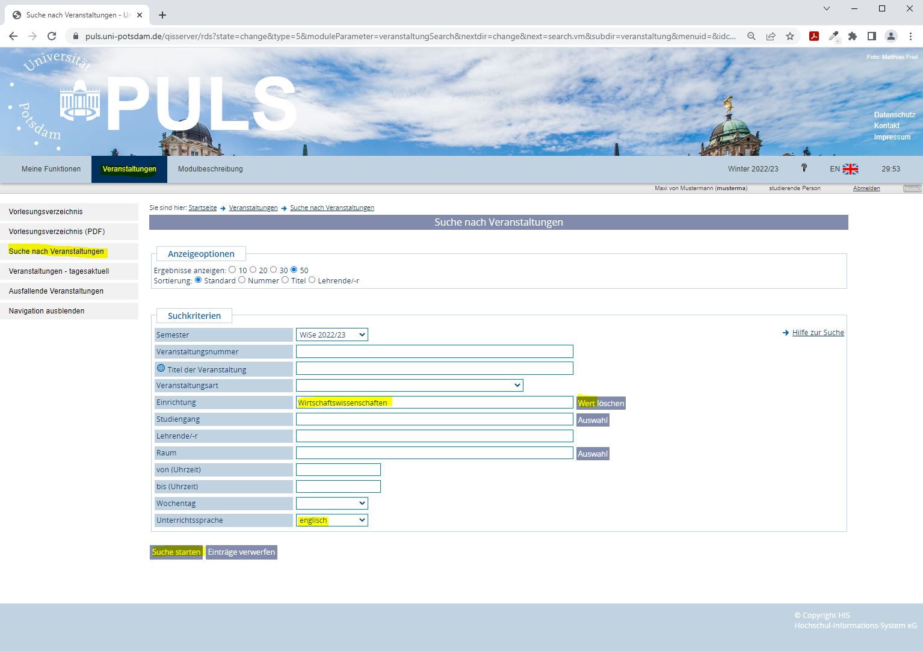Bookmark this page with the star icon
The height and width of the screenshot is (651, 923).
click(790, 36)
